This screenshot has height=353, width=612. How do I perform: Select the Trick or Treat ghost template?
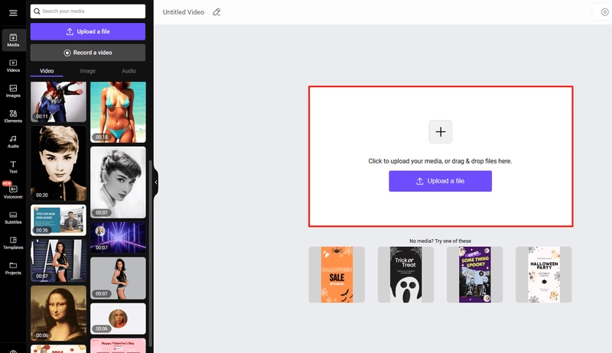(405, 275)
